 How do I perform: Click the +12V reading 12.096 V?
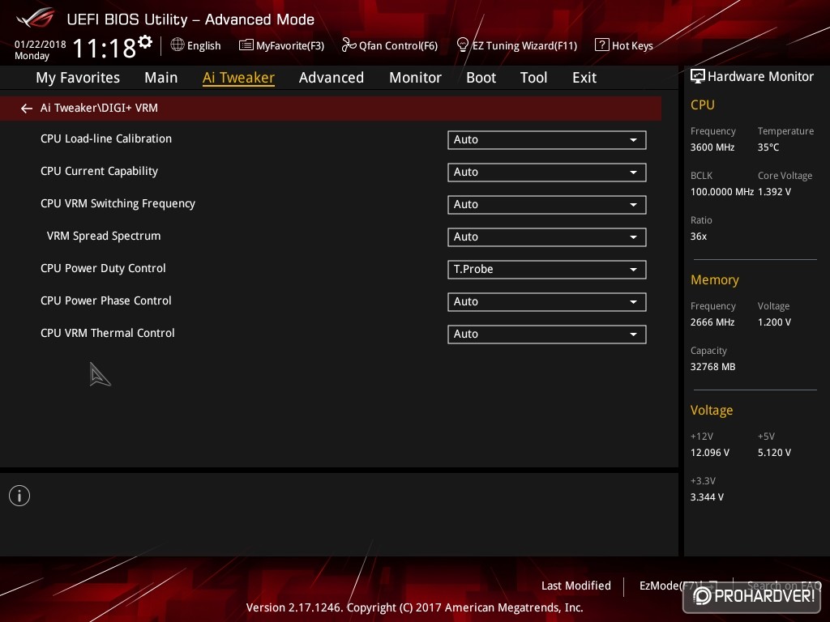coord(710,453)
